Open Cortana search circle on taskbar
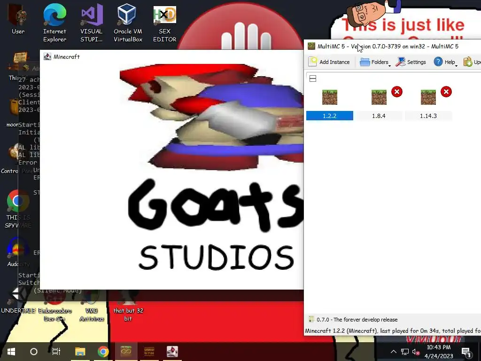481x361 pixels. click(34, 352)
